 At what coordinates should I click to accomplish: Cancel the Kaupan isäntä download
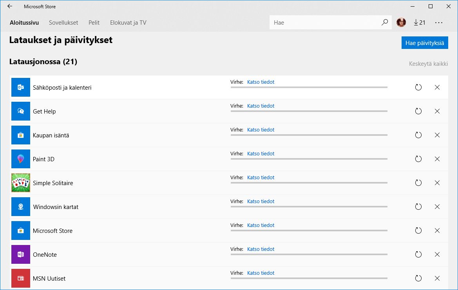[x=437, y=135]
